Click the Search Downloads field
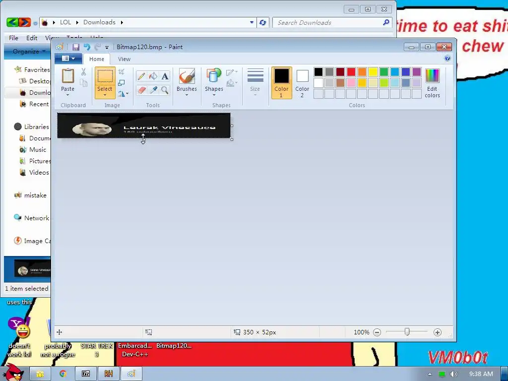The height and width of the screenshot is (381, 508). click(331, 22)
